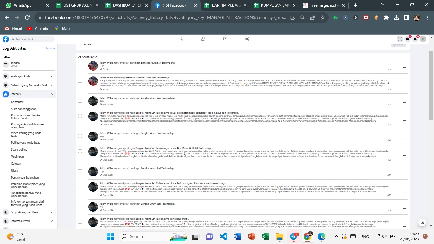Check the 14.29 comment activity row
The image size is (434, 244).
tap(80, 65)
